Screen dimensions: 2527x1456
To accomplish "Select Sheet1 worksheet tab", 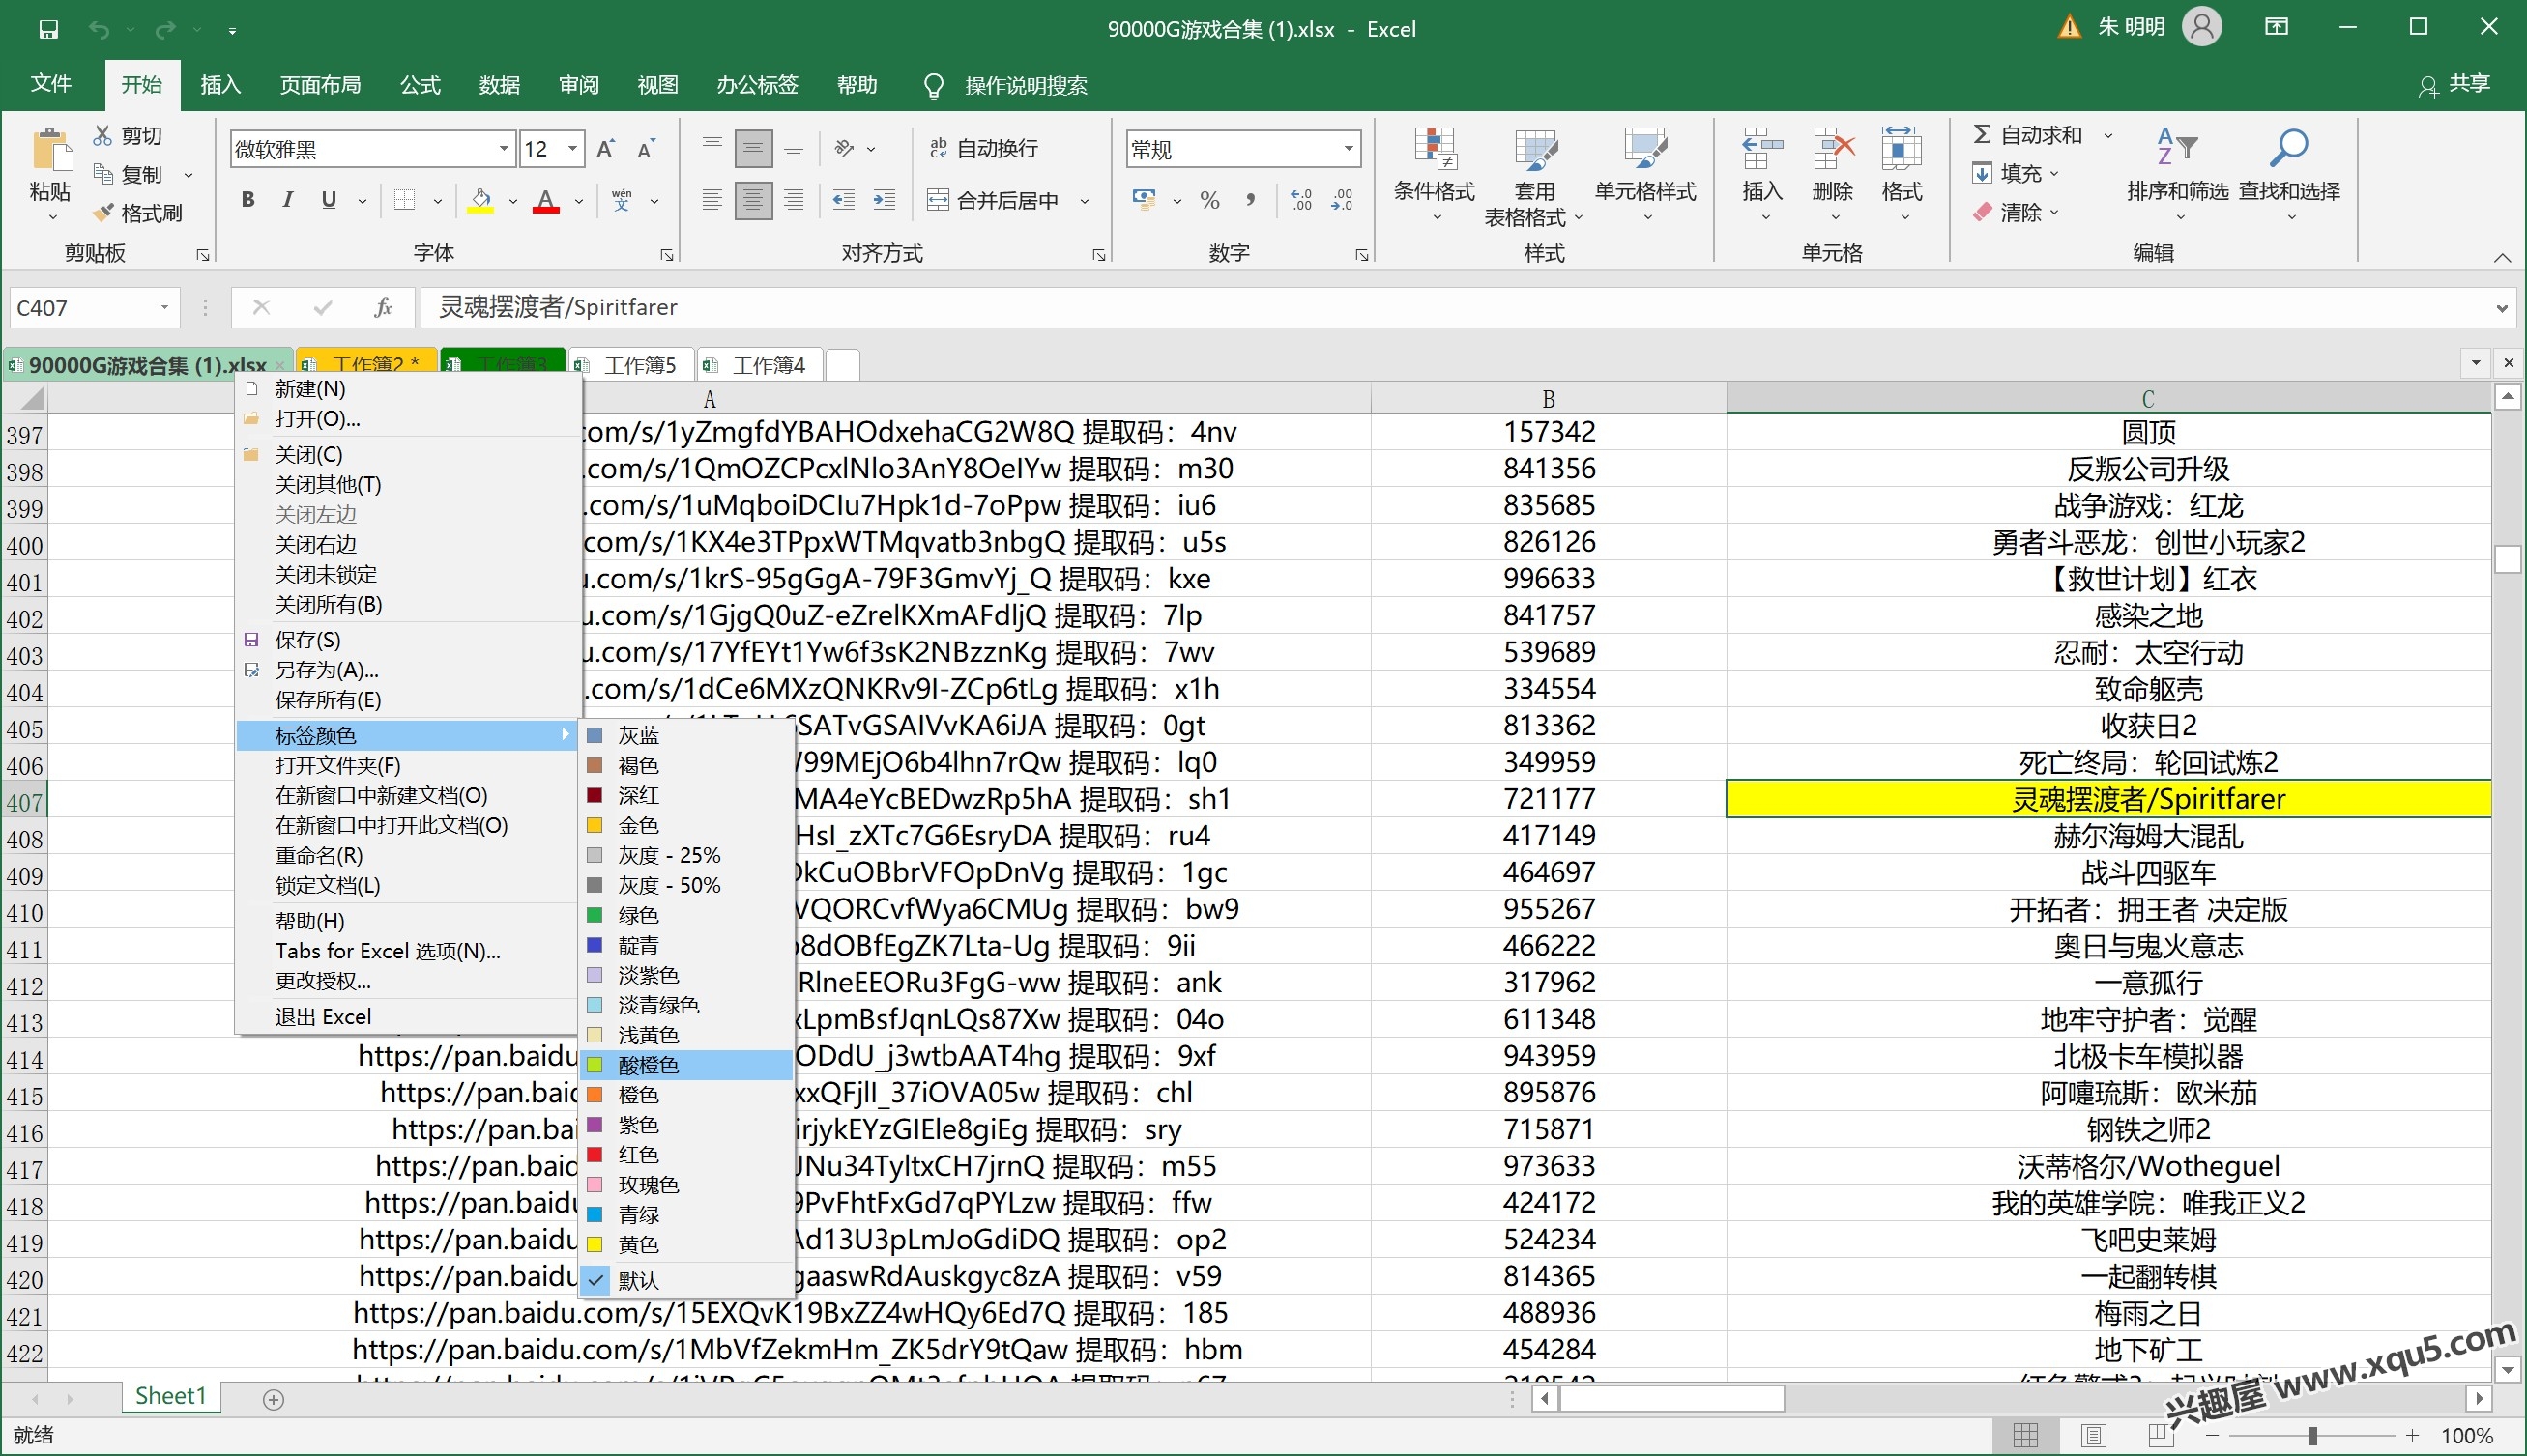I will pos(170,1397).
